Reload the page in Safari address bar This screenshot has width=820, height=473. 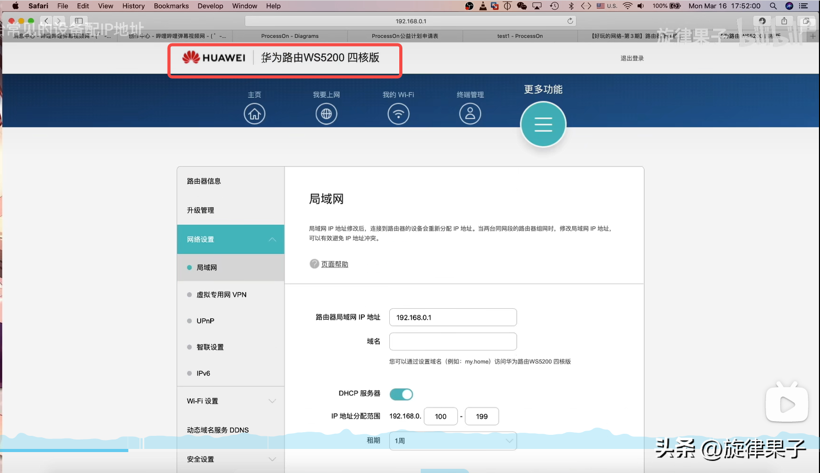[x=570, y=21]
